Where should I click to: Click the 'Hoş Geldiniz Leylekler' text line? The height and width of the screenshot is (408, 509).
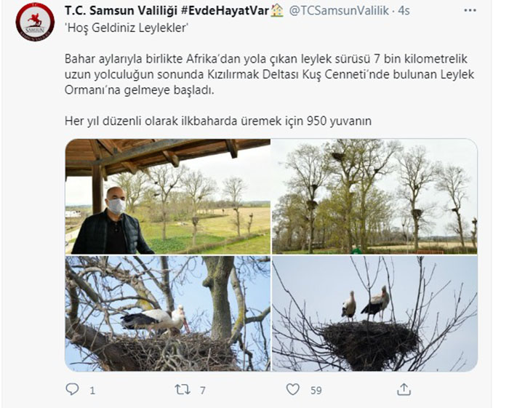click(x=127, y=28)
